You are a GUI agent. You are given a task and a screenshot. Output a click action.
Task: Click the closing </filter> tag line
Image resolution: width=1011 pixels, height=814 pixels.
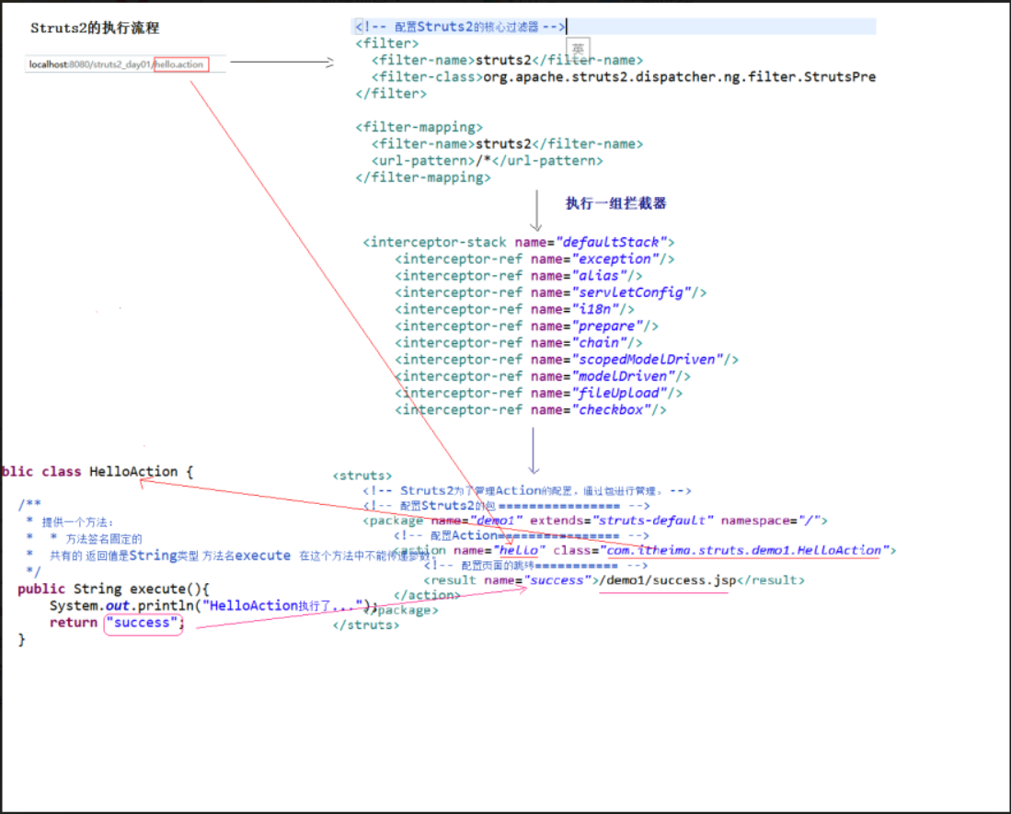coord(391,94)
